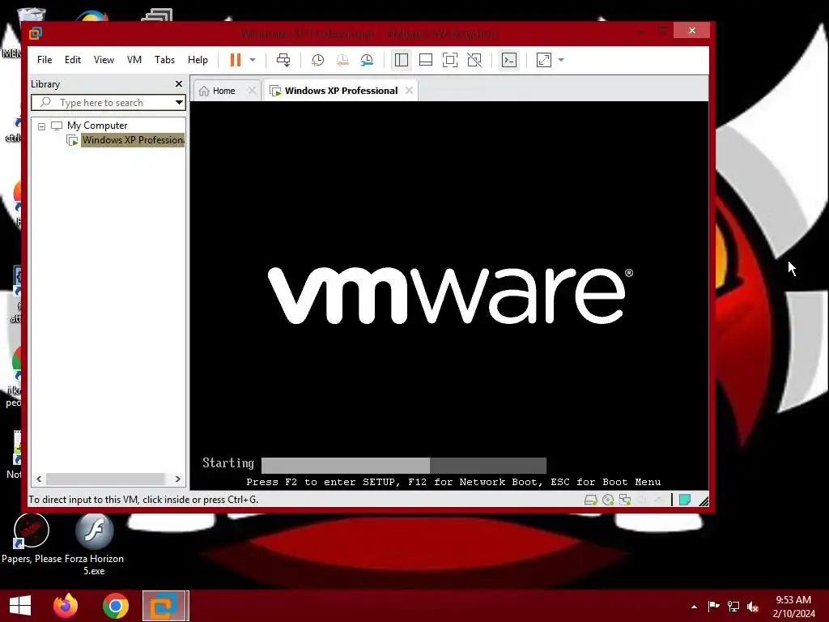Click the taskbar clock showing 9:53 AM
Viewport: 829px width, 622px height.
coord(793,607)
